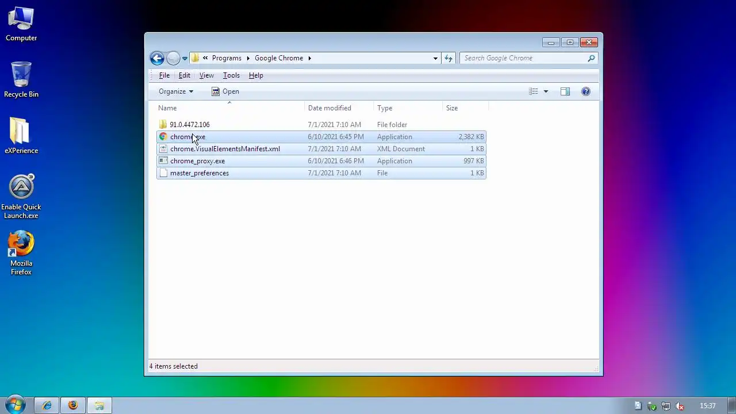
Task: Open the File menu
Action: tap(164, 75)
